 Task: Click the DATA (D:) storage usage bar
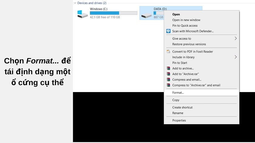coord(159,13)
